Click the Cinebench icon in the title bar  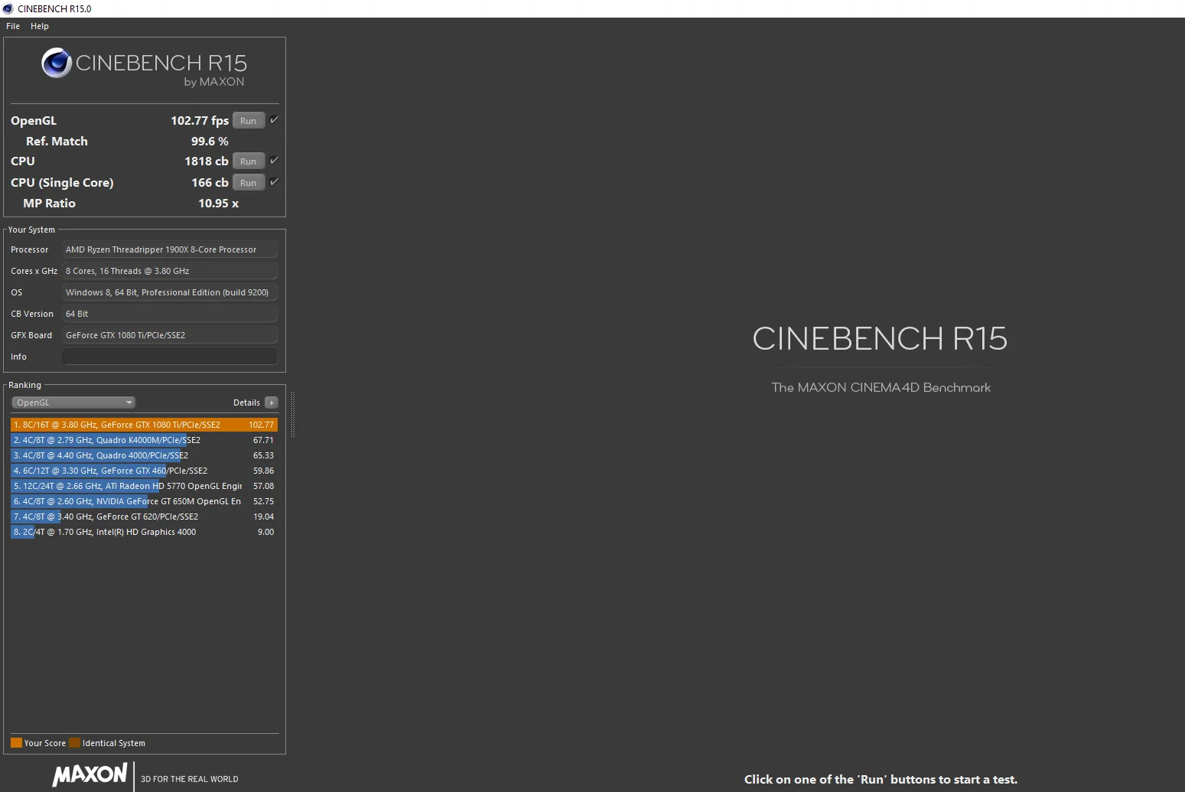(x=8, y=8)
